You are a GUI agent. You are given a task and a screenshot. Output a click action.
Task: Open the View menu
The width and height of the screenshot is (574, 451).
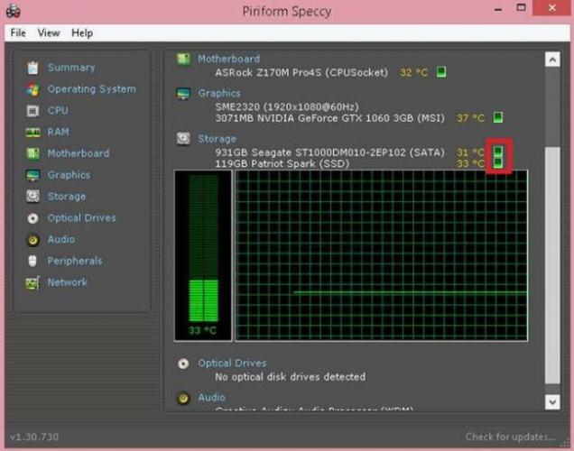pos(49,33)
